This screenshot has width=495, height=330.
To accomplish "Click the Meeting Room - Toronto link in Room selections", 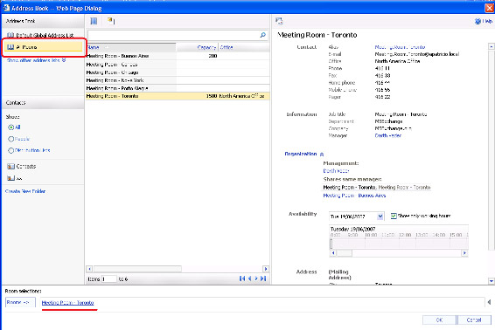I will pyautogui.click(x=68, y=303).
